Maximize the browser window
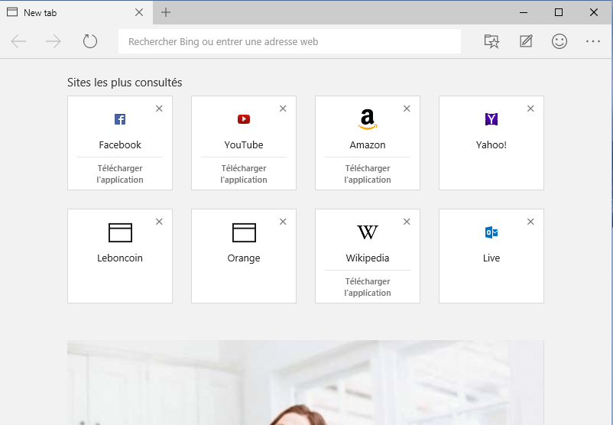613x425 pixels. [x=559, y=12]
